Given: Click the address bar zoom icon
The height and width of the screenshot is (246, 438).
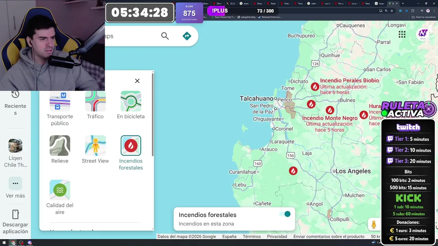Looking at the screenshot, I should 386,11.
